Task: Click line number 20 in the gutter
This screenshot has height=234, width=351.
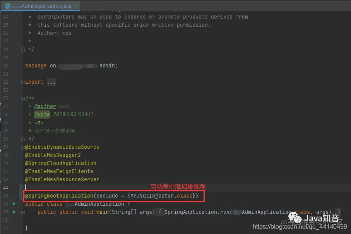Action: (6, 66)
